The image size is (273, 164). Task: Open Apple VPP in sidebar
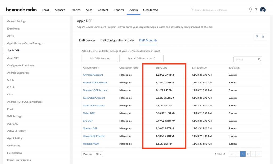click(13, 58)
